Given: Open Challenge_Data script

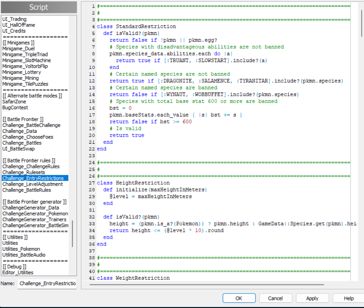Looking at the screenshot, I should pyautogui.click(x=20, y=131).
